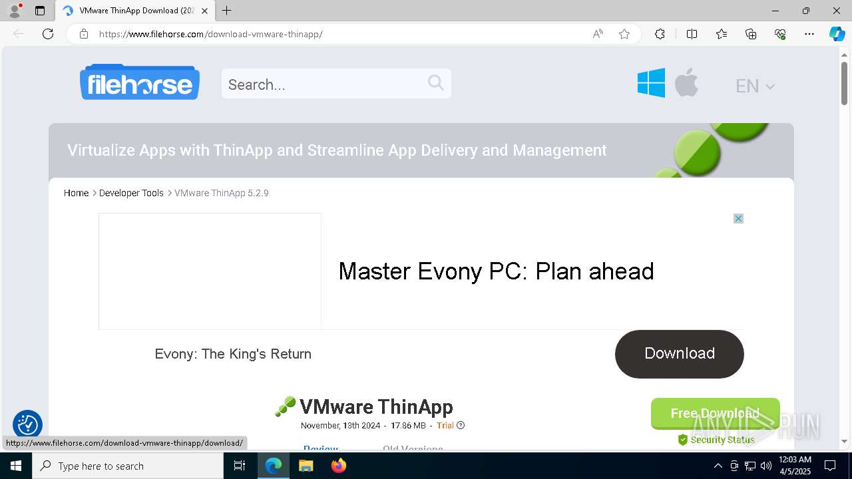Activate Read aloud icon in address bar

pyautogui.click(x=598, y=34)
